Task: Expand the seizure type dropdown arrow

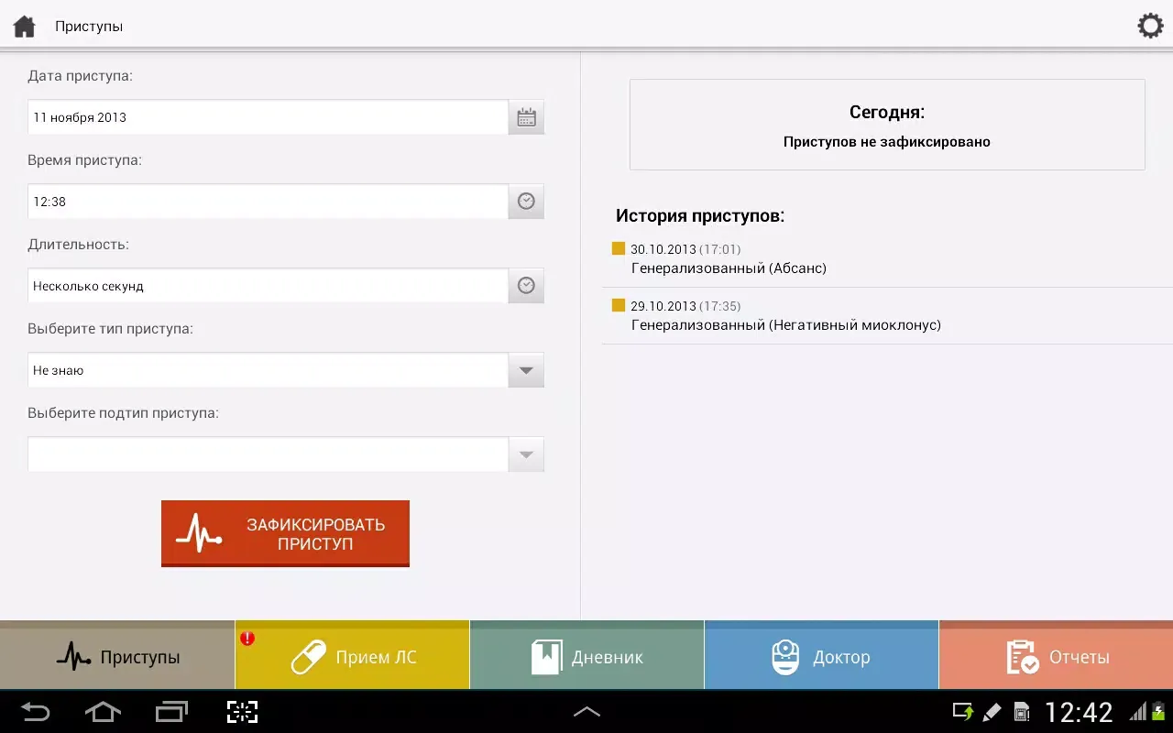Action: (526, 370)
